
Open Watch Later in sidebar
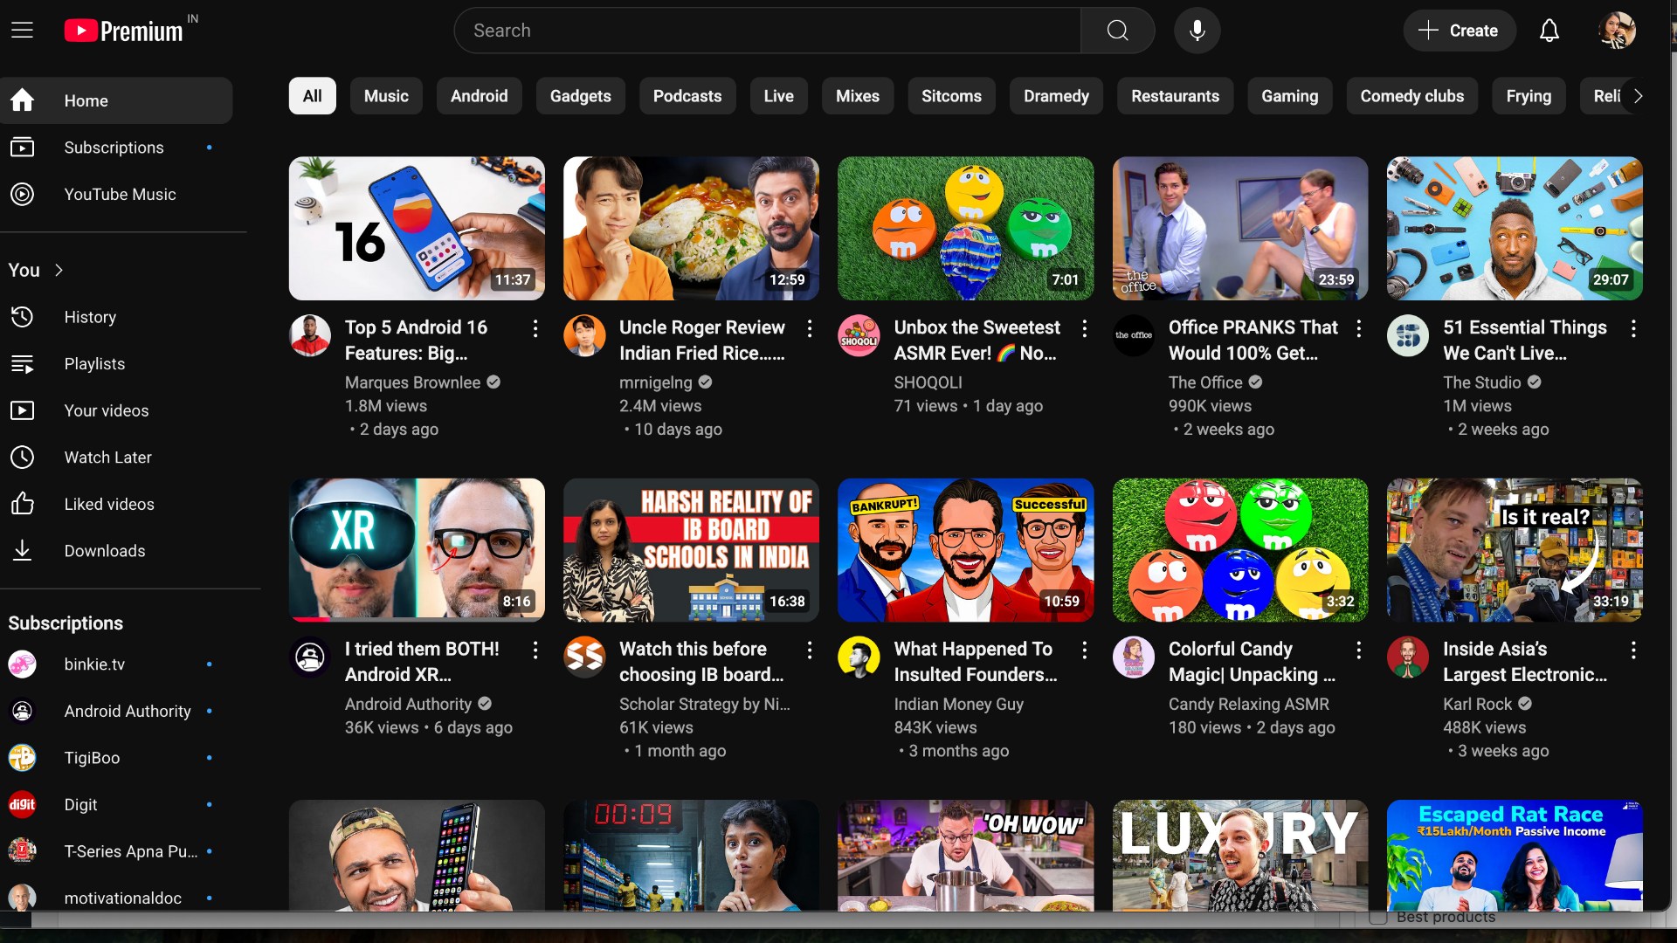coord(107,458)
